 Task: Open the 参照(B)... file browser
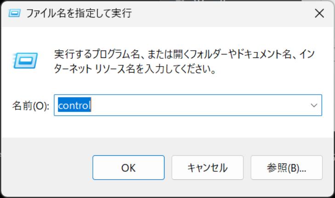tap(286, 168)
